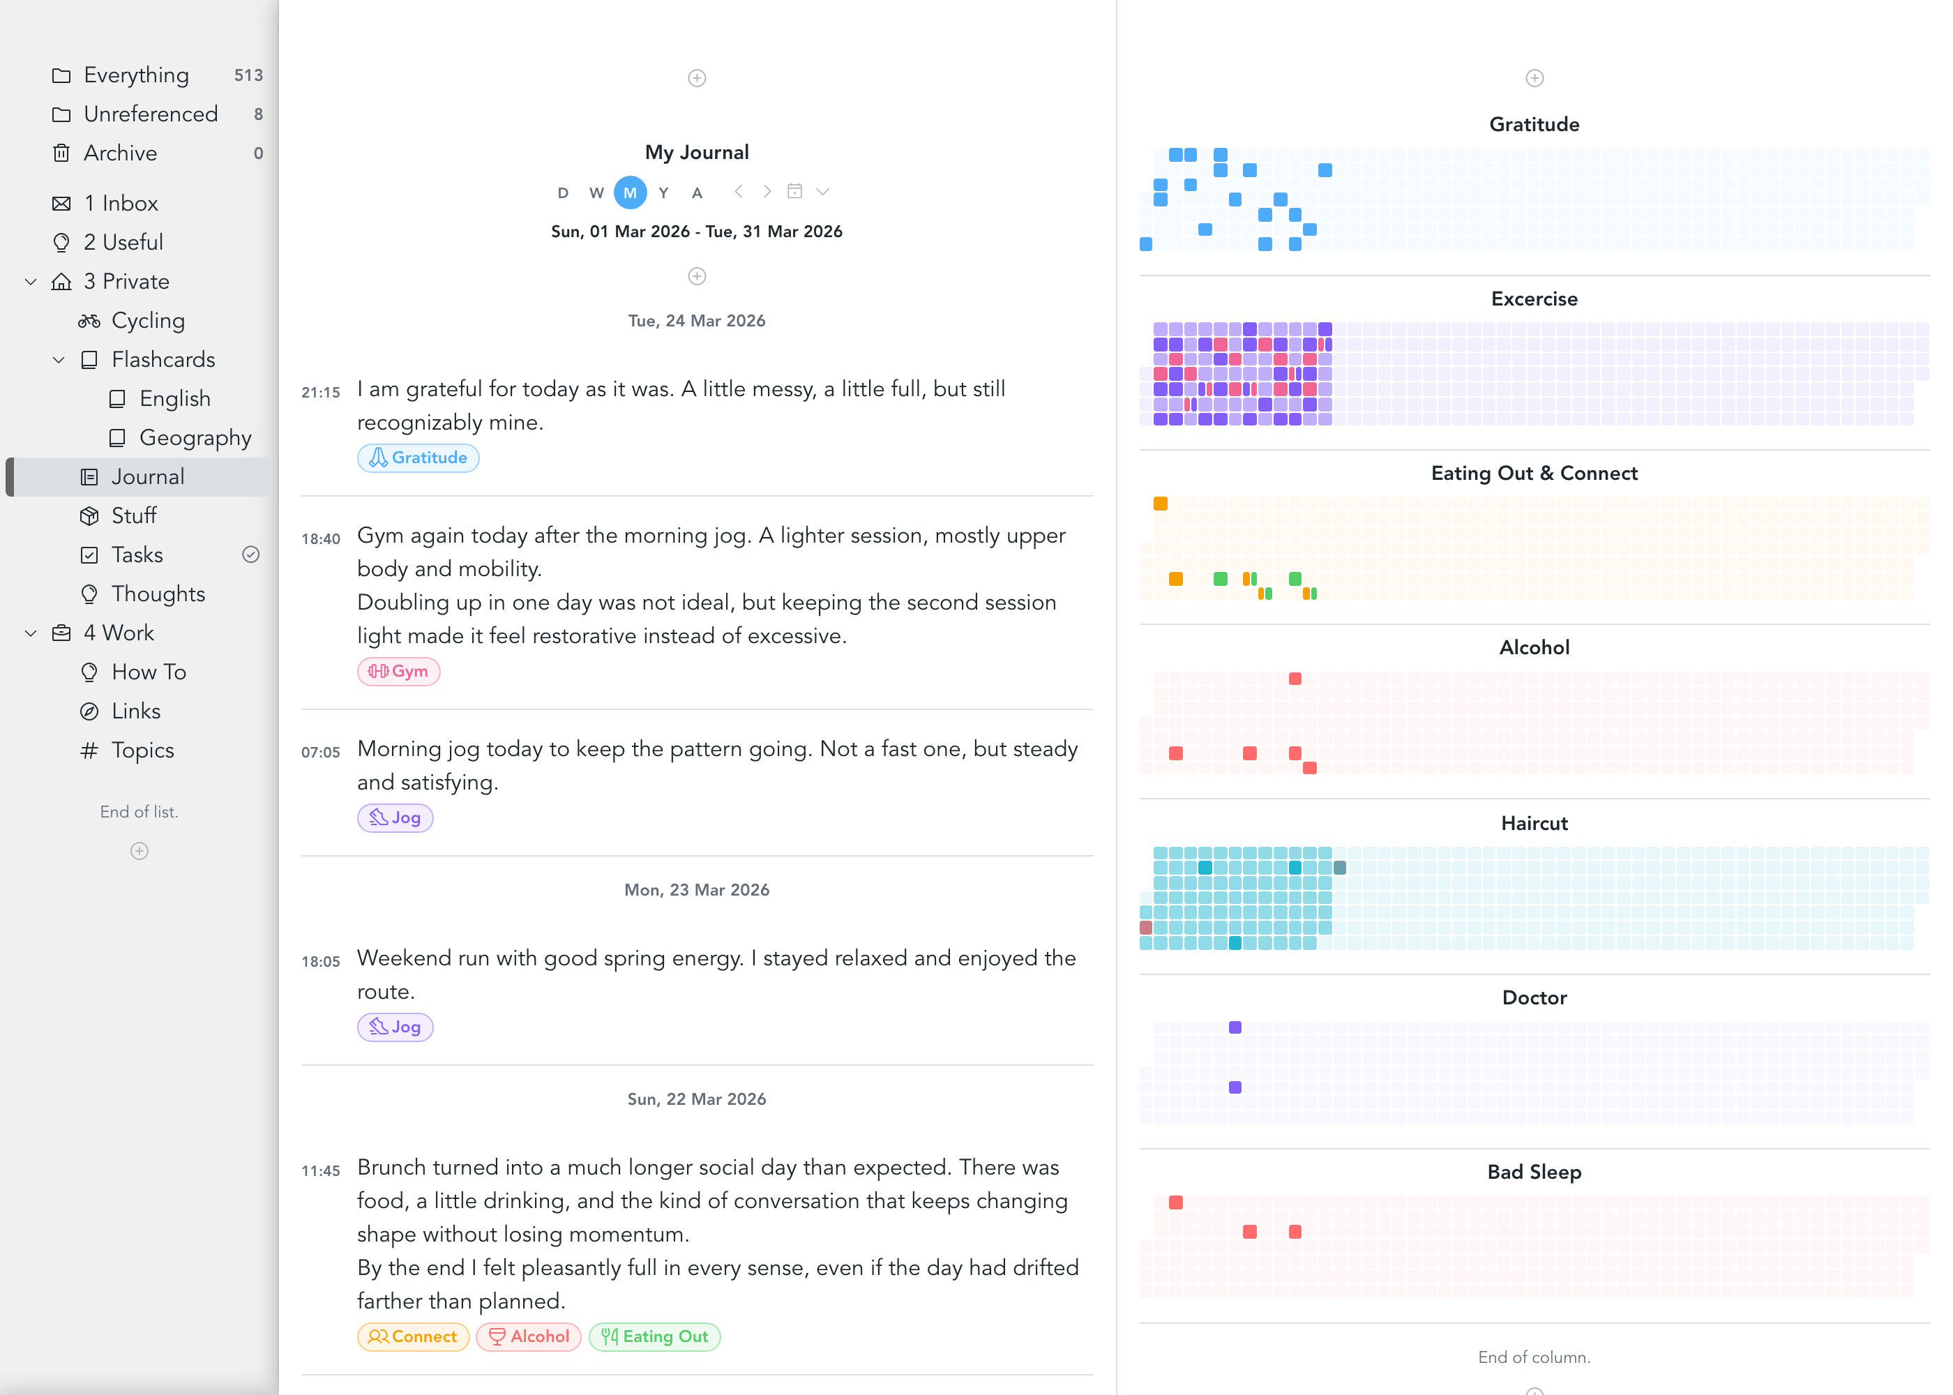Select the compass icon beside Links
The height and width of the screenshot is (1395, 1953).
pyautogui.click(x=89, y=710)
